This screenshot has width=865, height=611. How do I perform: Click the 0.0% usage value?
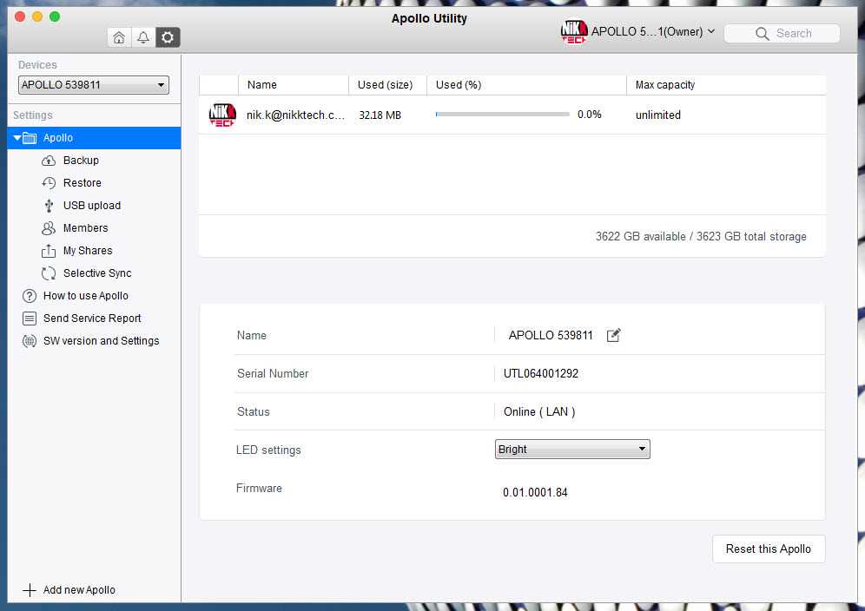pyautogui.click(x=589, y=115)
